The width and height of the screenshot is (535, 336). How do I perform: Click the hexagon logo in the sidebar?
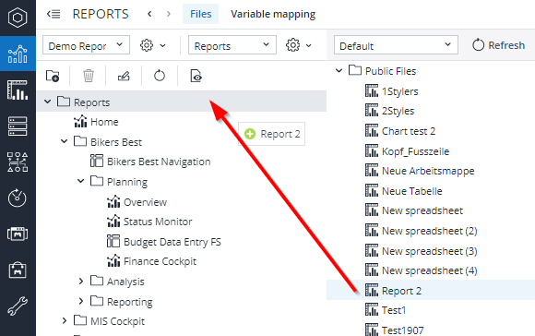click(x=18, y=17)
